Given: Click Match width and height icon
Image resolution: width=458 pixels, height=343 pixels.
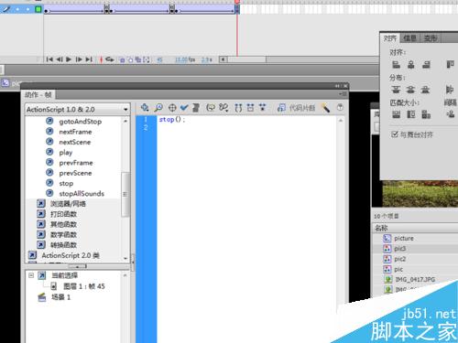Looking at the screenshot, I should click(x=426, y=114).
